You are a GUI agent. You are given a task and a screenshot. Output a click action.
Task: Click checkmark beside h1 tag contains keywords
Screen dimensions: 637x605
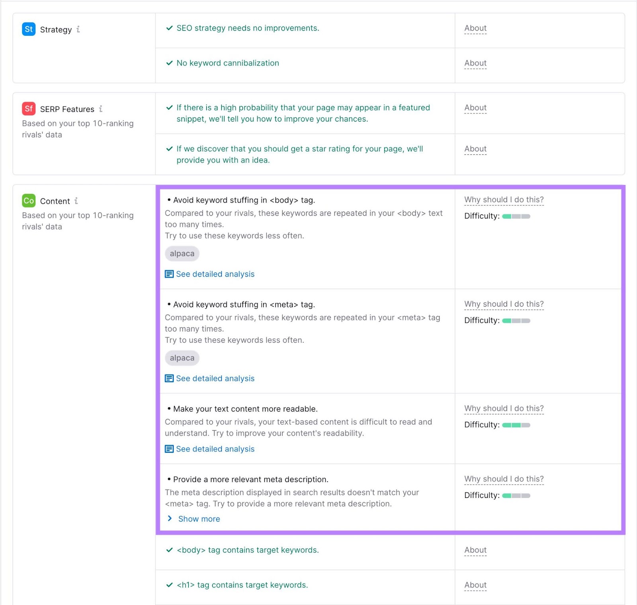pos(169,585)
